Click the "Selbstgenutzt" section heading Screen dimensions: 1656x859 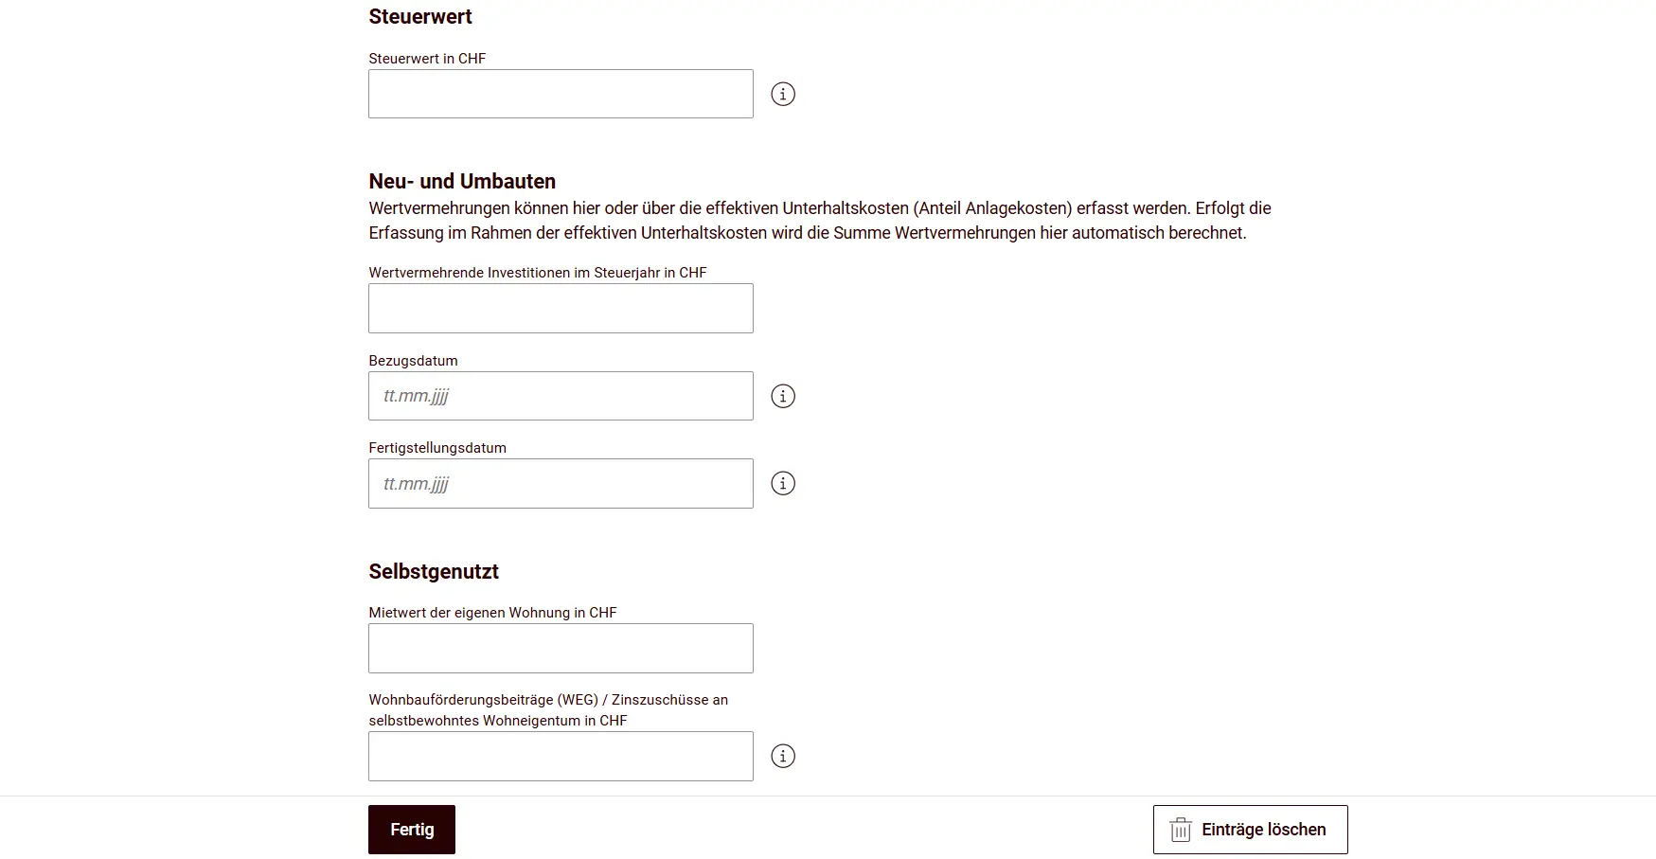pos(434,571)
